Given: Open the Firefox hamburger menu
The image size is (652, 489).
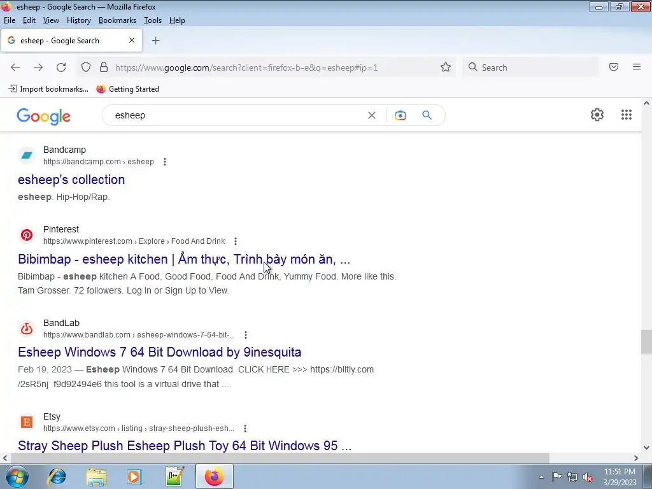Looking at the screenshot, I should point(637,67).
